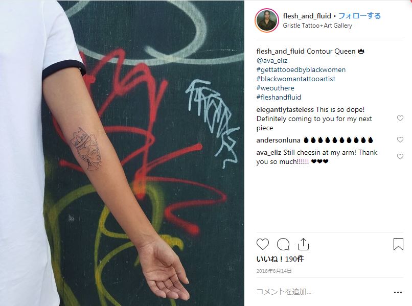The image size is (412, 306).
Task: Open the flesh_and_fluid profile avatar
Action: point(267,20)
